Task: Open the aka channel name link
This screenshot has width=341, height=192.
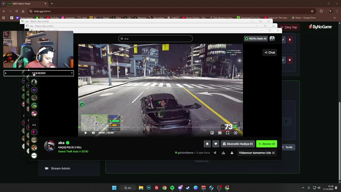Action: click(x=61, y=143)
